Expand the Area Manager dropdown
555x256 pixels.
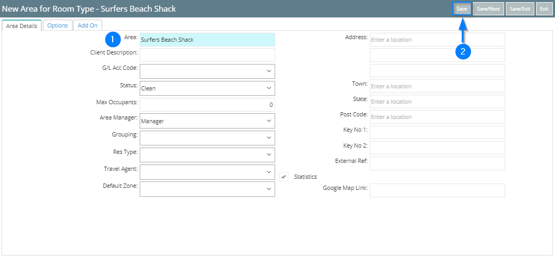click(207, 121)
